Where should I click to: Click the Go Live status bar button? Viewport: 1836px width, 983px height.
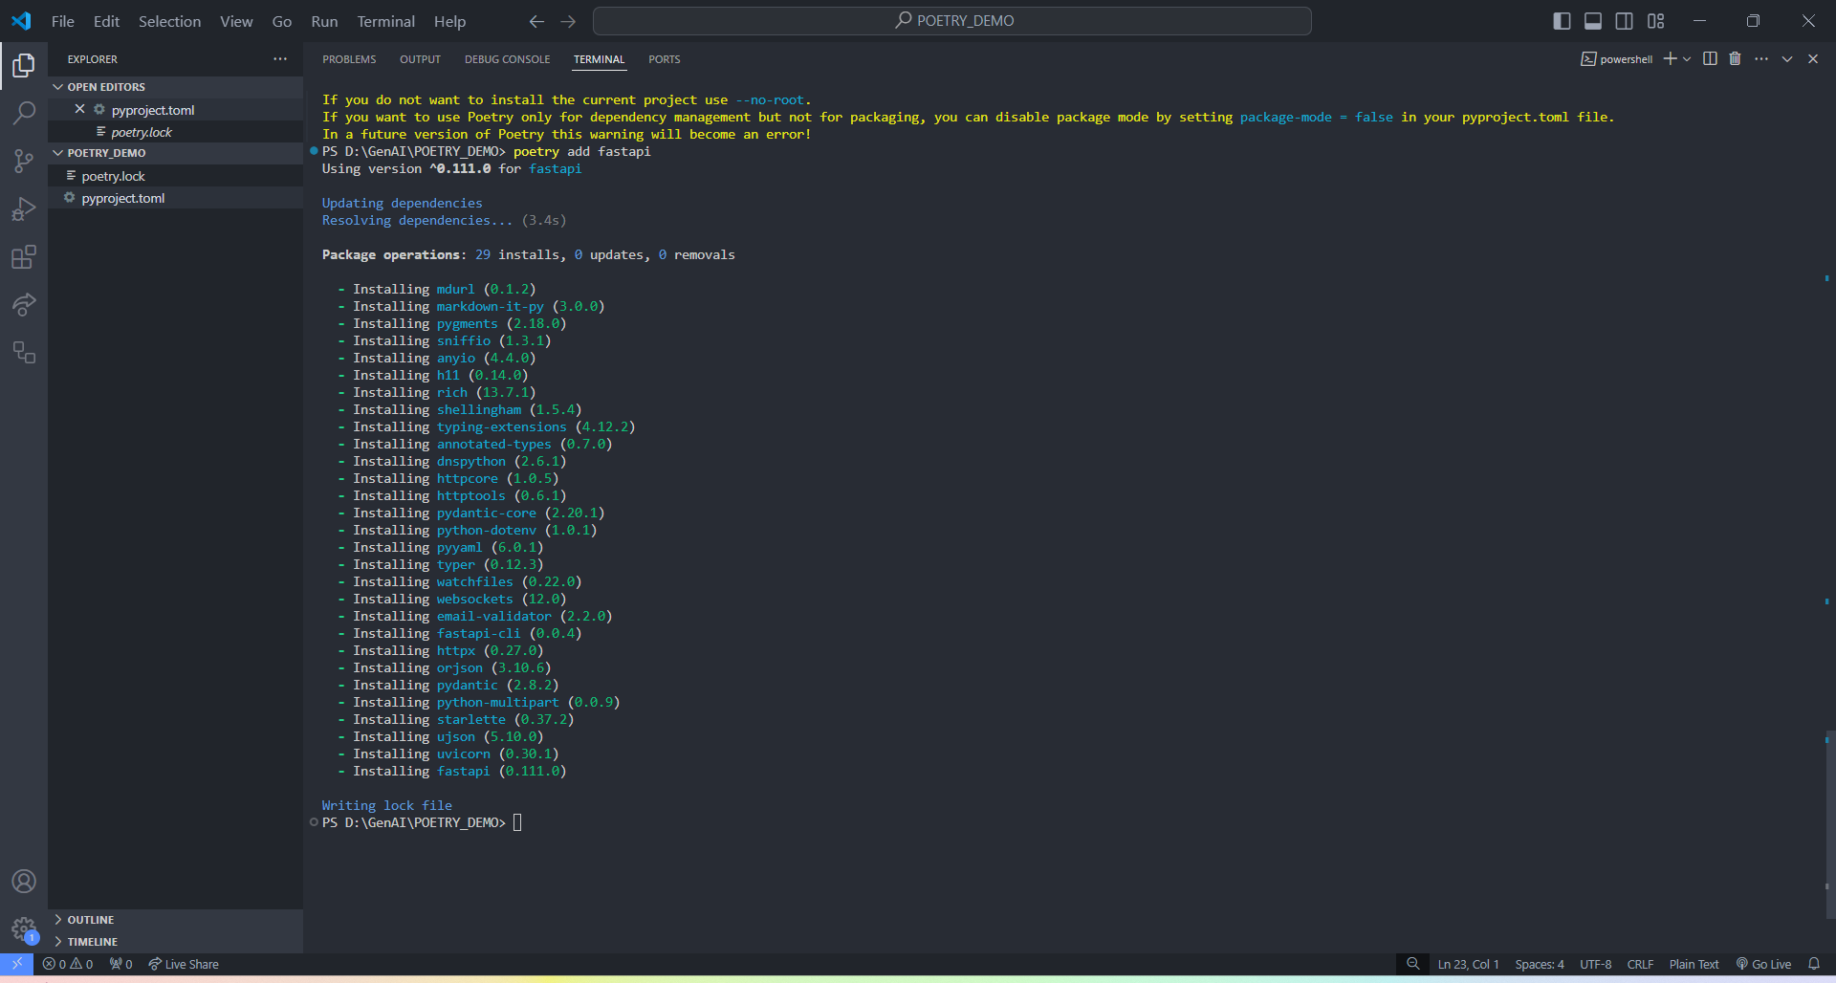tap(1763, 964)
